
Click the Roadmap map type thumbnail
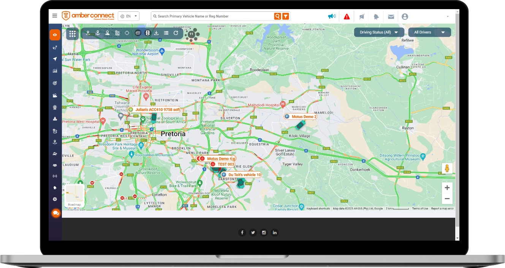coord(74,196)
